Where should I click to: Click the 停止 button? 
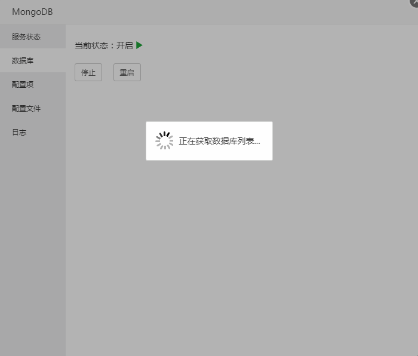click(x=88, y=72)
